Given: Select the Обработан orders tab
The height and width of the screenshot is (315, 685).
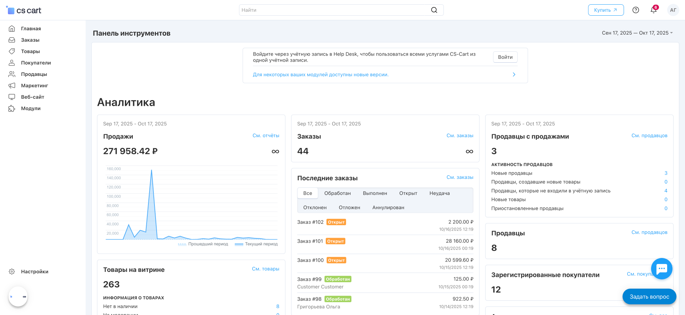Looking at the screenshot, I should pos(337,193).
